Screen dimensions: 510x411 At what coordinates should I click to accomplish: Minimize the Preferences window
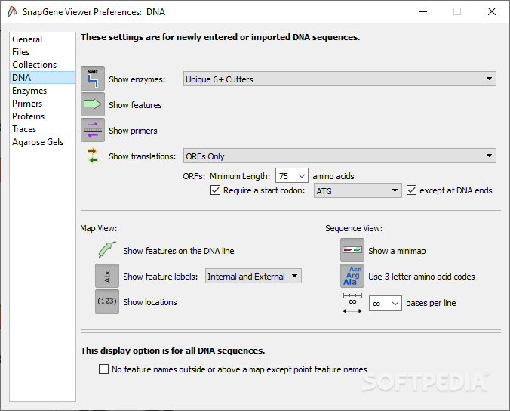pos(422,11)
